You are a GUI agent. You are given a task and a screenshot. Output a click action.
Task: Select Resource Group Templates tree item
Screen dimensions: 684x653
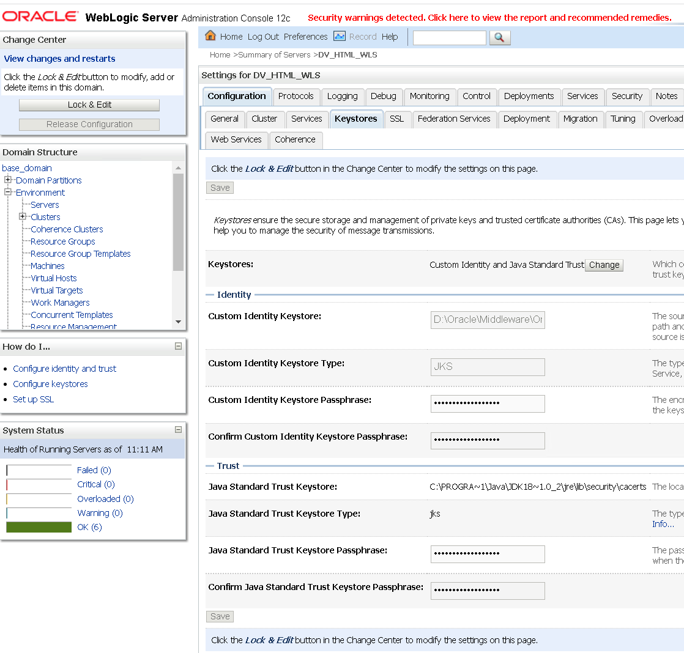(x=80, y=254)
